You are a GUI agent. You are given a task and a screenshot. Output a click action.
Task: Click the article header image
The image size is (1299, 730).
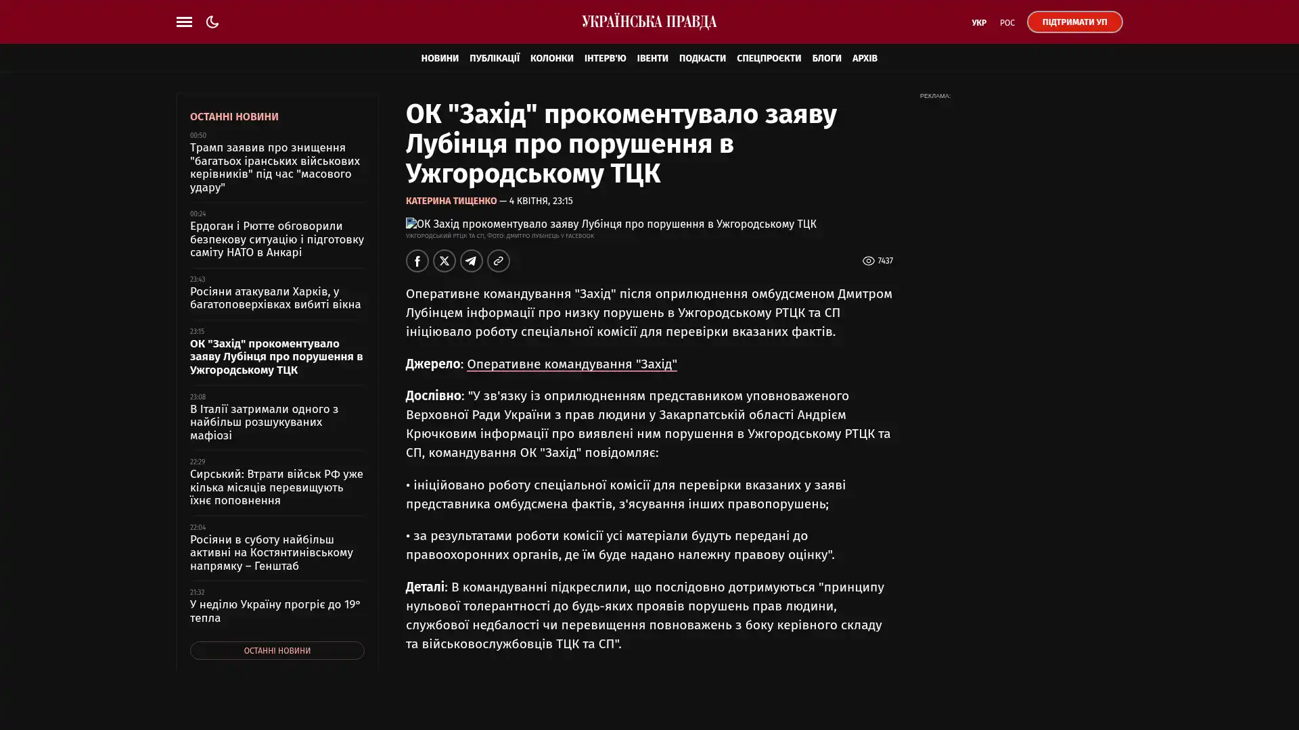pos(610,224)
